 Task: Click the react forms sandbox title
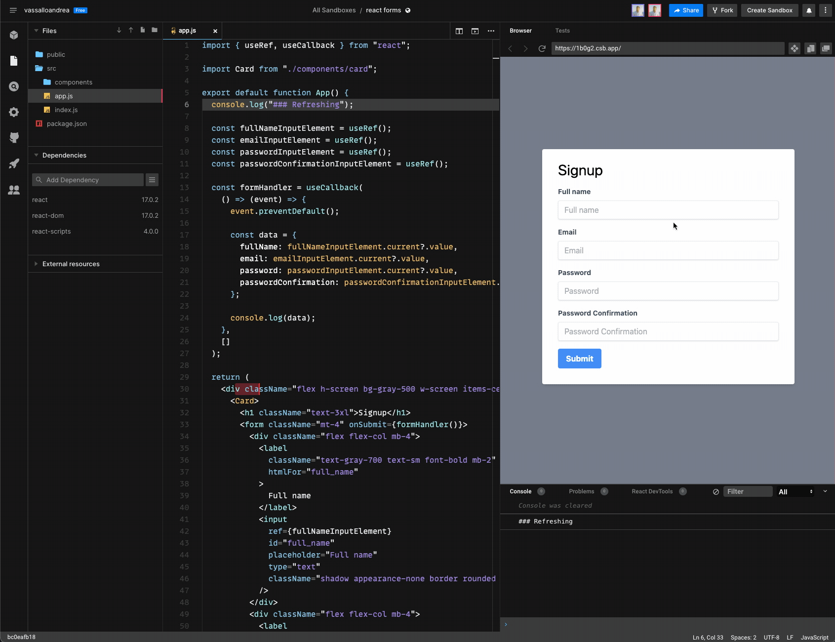383,10
